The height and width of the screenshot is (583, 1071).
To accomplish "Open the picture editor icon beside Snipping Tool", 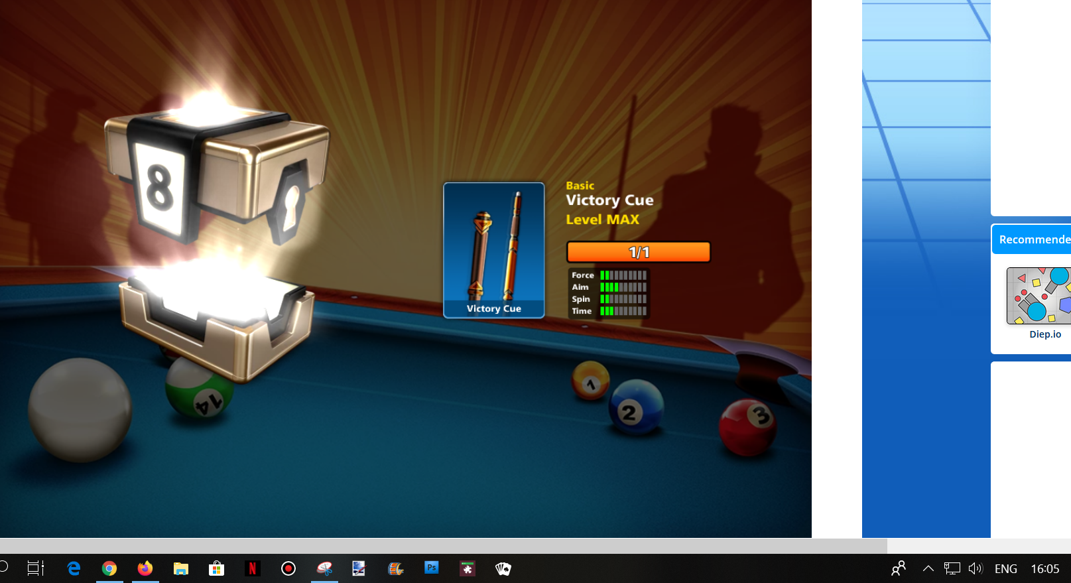I will pos(359,568).
